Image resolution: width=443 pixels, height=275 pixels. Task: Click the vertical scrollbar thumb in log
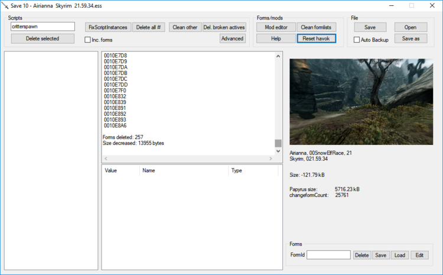(x=278, y=143)
